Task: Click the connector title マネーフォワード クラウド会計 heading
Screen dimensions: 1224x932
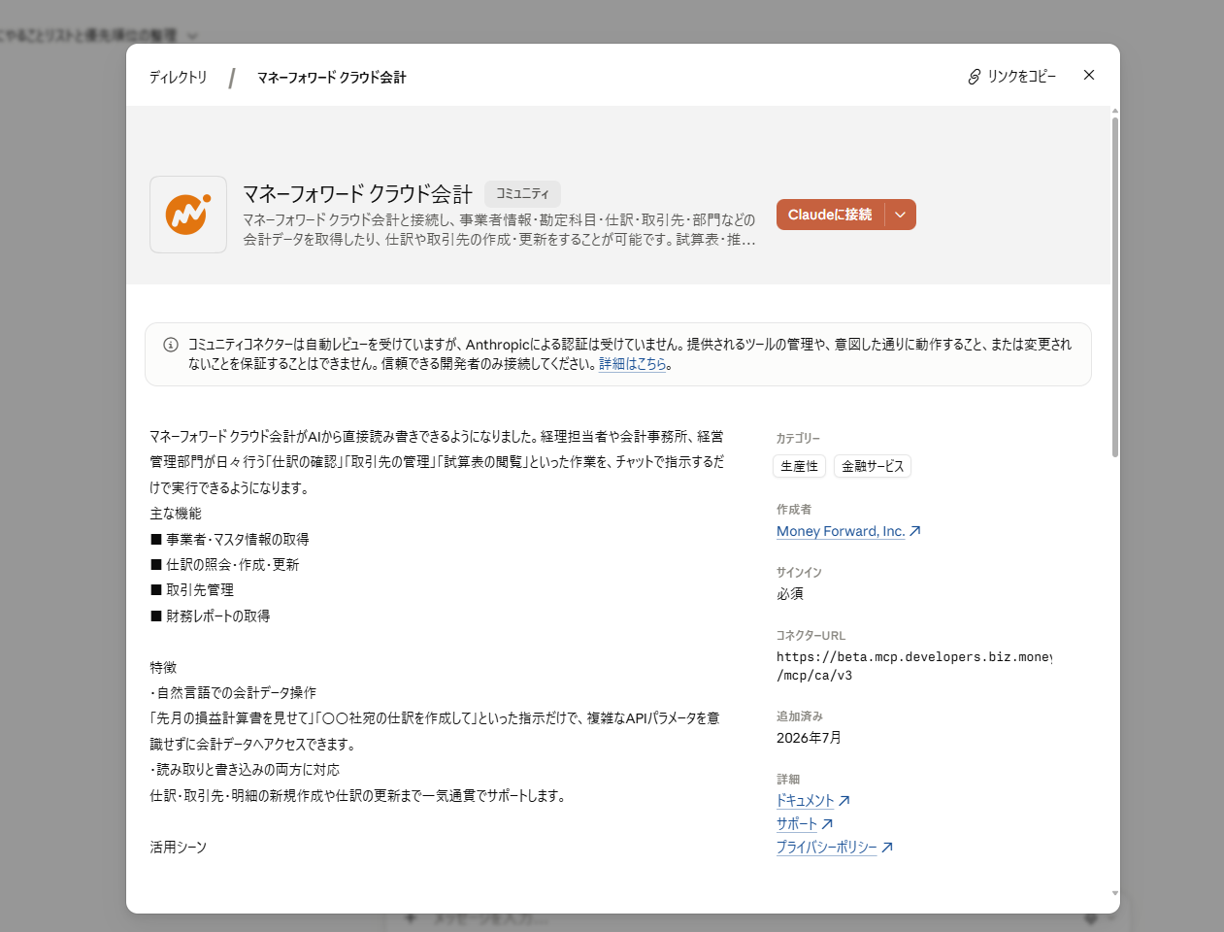Action: click(x=357, y=194)
